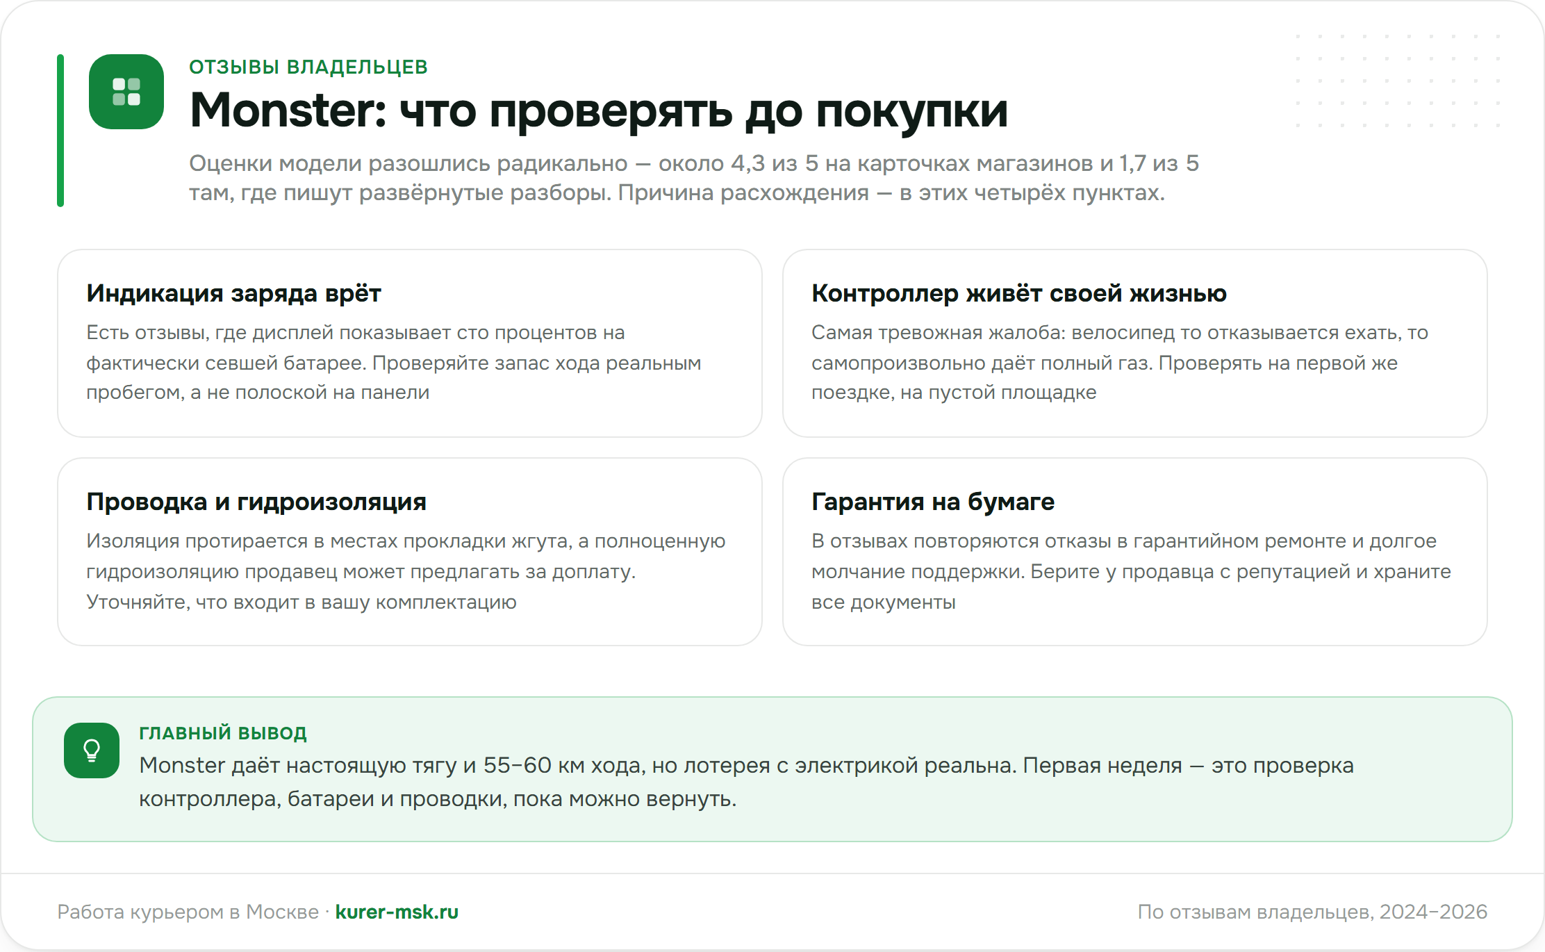The image size is (1545, 952).
Task: Select the card title 'Индикация заряда врёт'
Action: coord(233,293)
